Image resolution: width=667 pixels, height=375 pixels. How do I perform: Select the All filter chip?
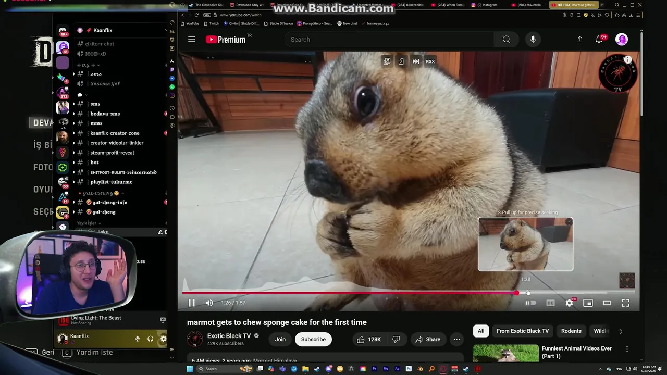pyautogui.click(x=481, y=331)
